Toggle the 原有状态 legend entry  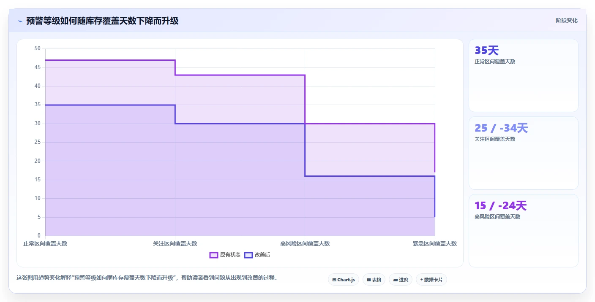click(x=225, y=255)
